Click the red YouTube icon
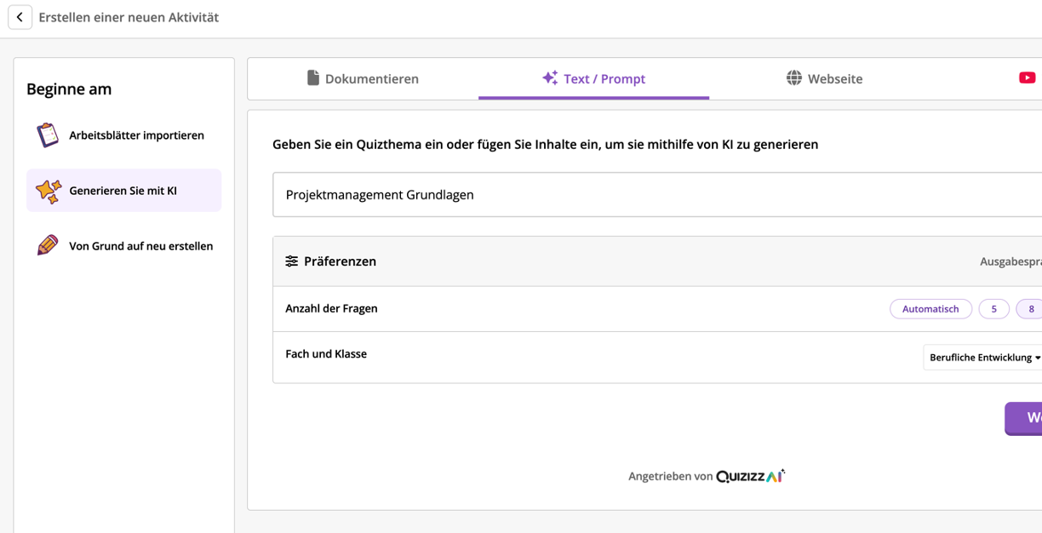 (x=1027, y=78)
